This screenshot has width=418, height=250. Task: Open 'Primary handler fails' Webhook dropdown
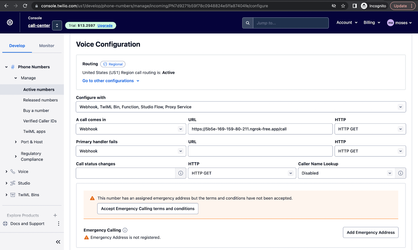(x=131, y=151)
